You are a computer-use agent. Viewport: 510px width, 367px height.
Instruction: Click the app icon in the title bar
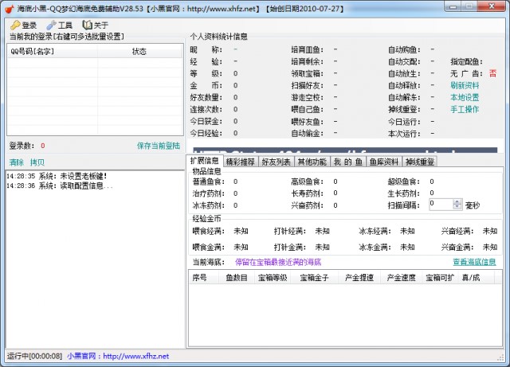[x=10, y=7]
